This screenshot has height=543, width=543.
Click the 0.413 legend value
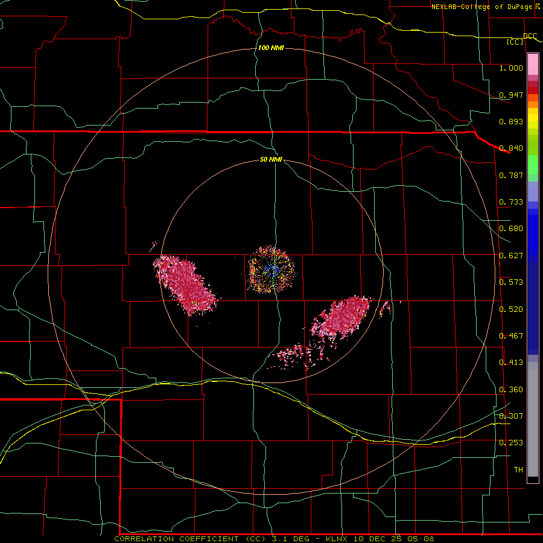click(x=511, y=363)
